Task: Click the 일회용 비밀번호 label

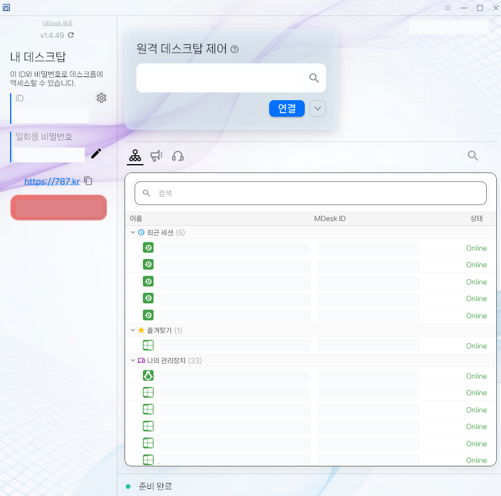Action: coord(44,137)
